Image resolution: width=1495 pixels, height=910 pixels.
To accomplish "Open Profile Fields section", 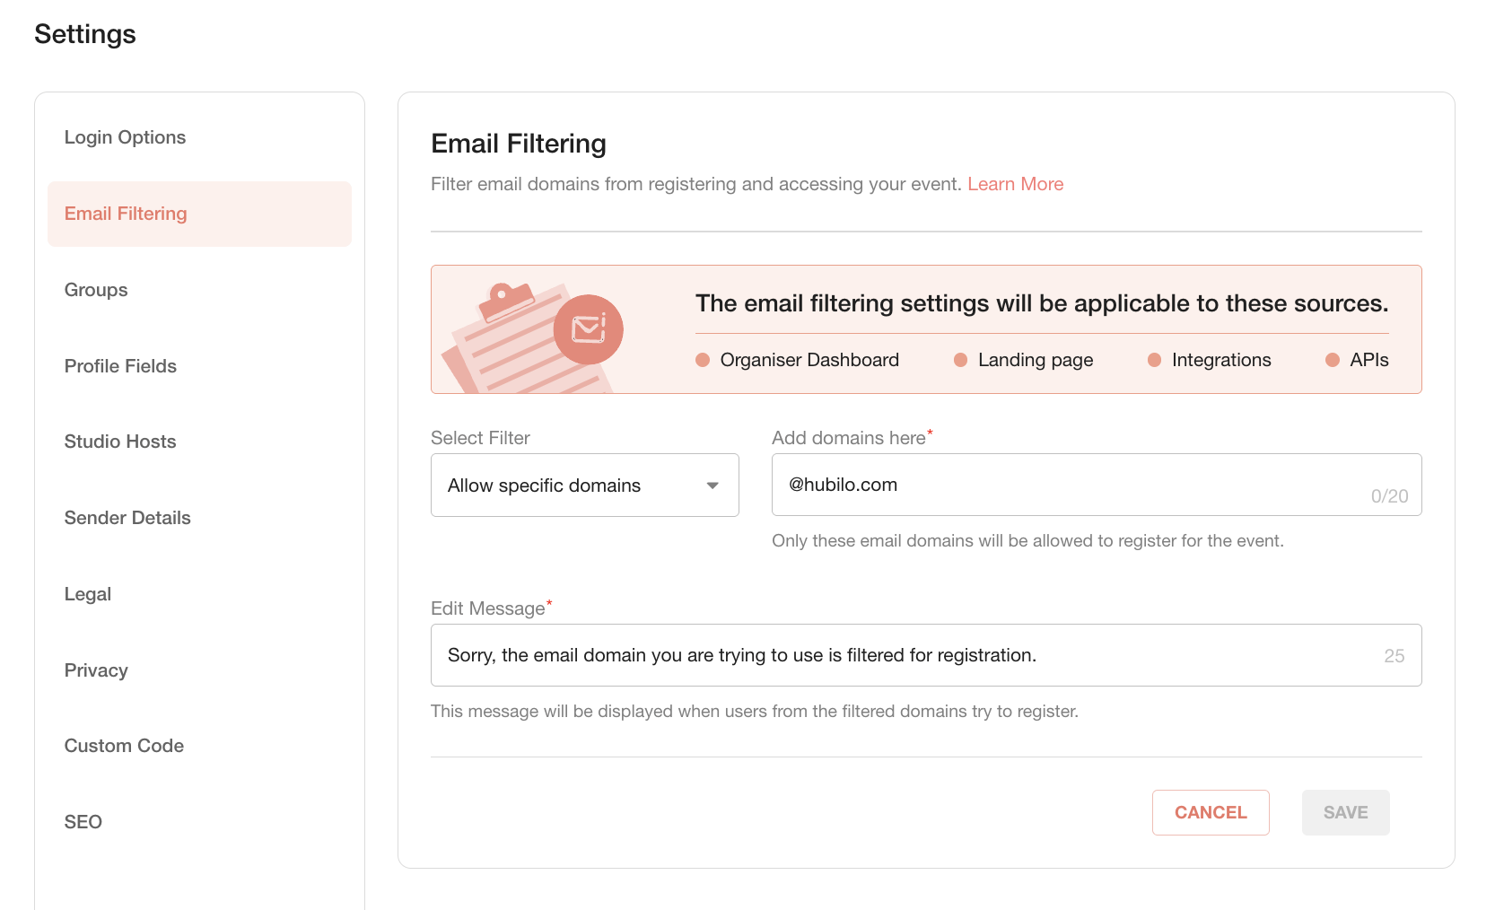I will point(120,366).
